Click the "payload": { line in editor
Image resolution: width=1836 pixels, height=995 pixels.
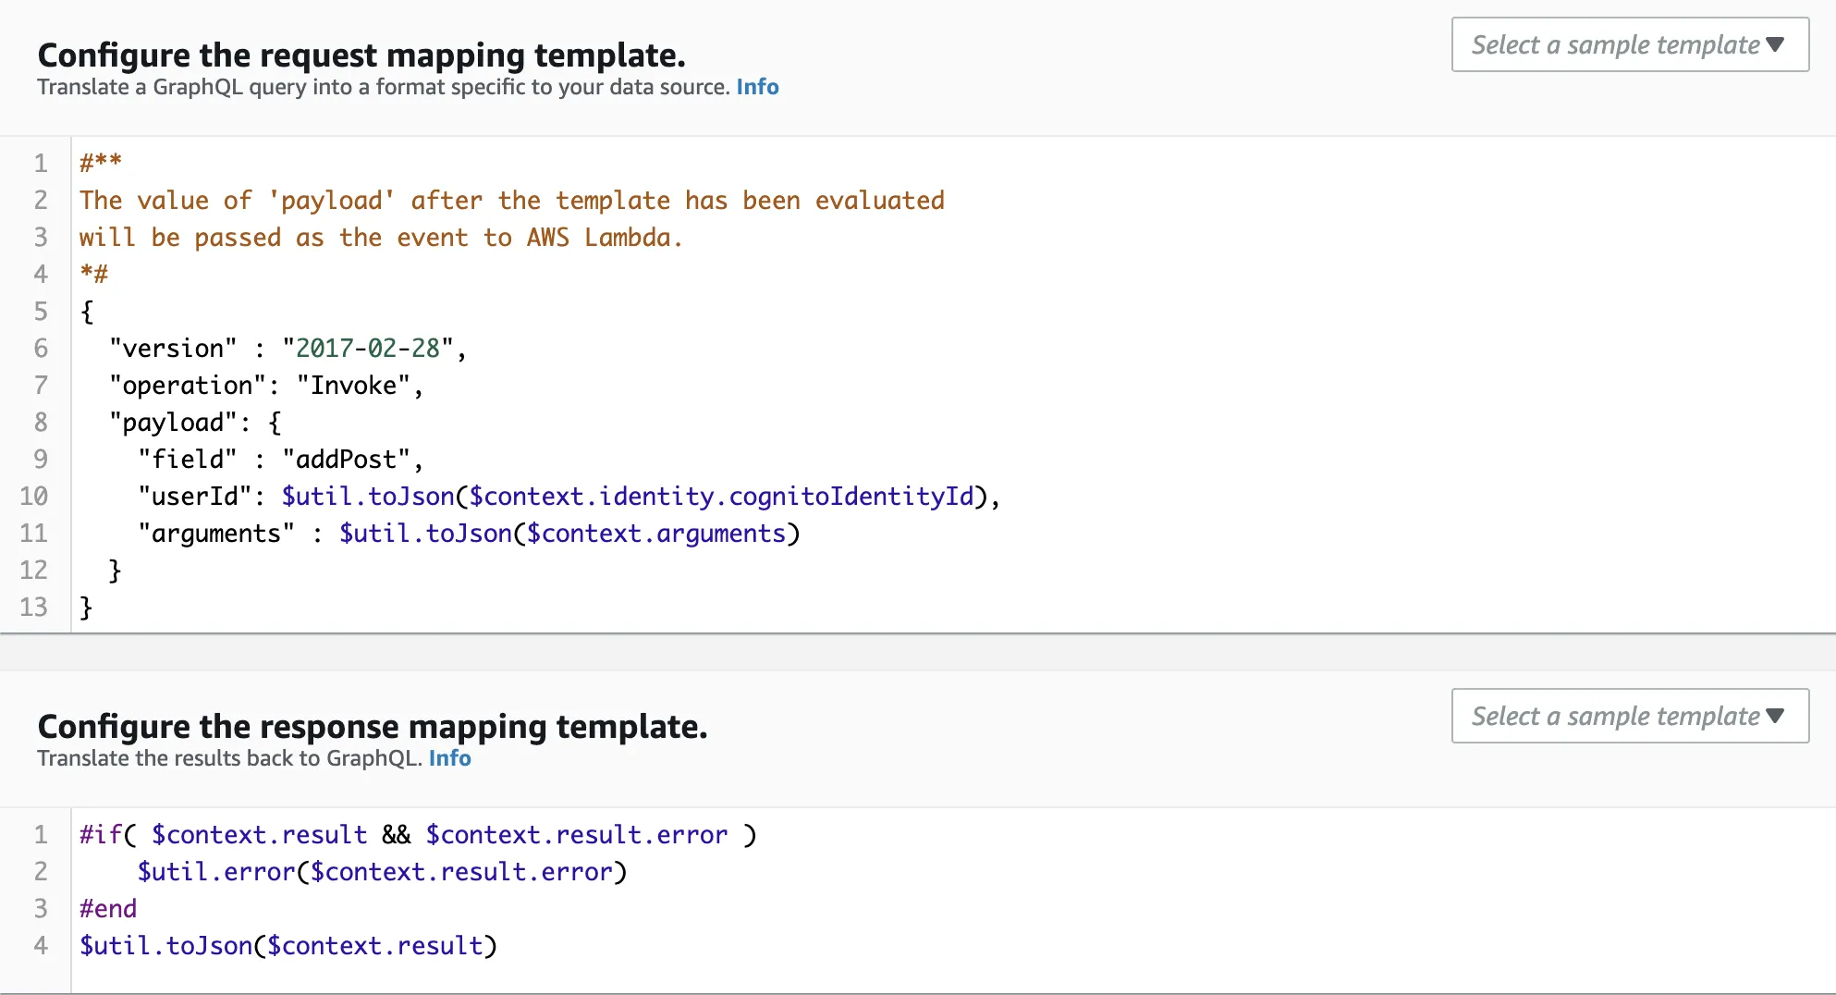pos(194,423)
